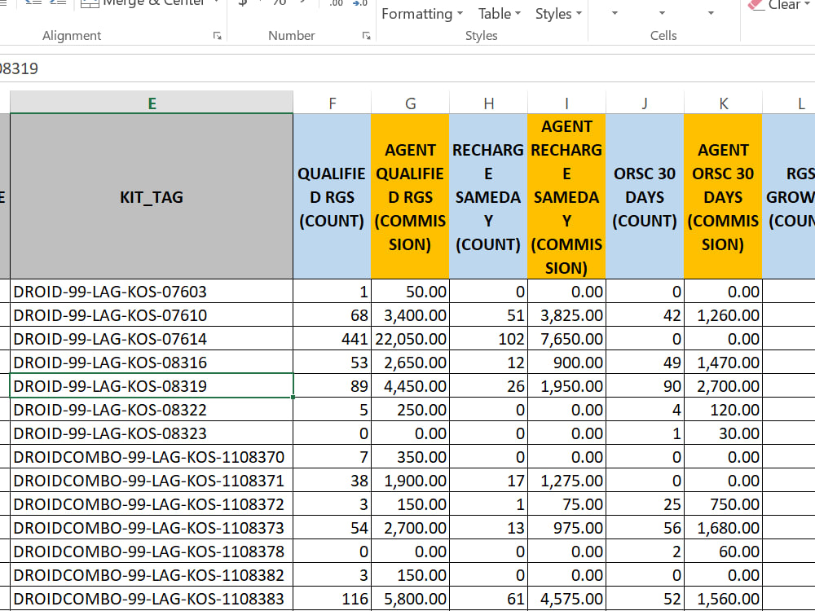Viewport: 815px width, 611px height.
Task: Select the 3,825.00 recharge commission cell
Action: pyautogui.click(x=566, y=314)
